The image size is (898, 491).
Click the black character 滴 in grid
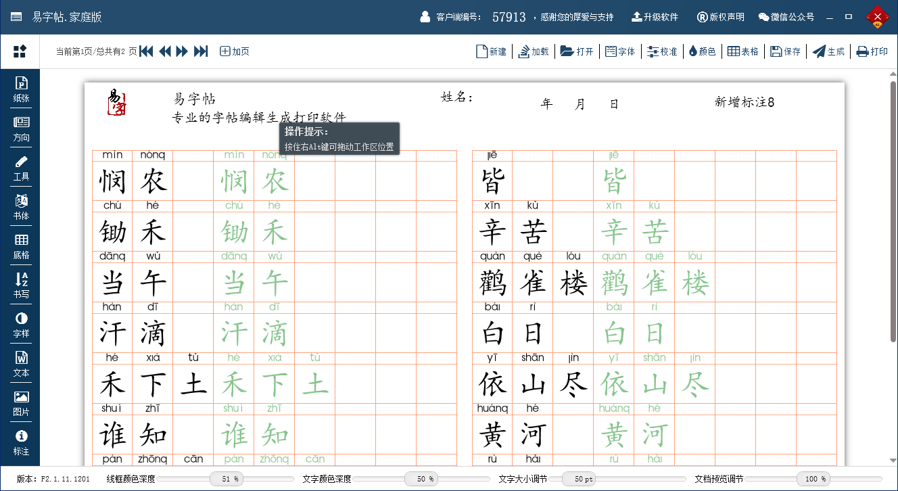coord(153,333)
